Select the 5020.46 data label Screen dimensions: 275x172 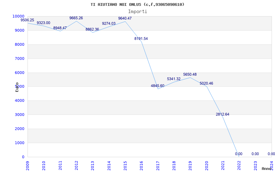[x=207, y=83]
